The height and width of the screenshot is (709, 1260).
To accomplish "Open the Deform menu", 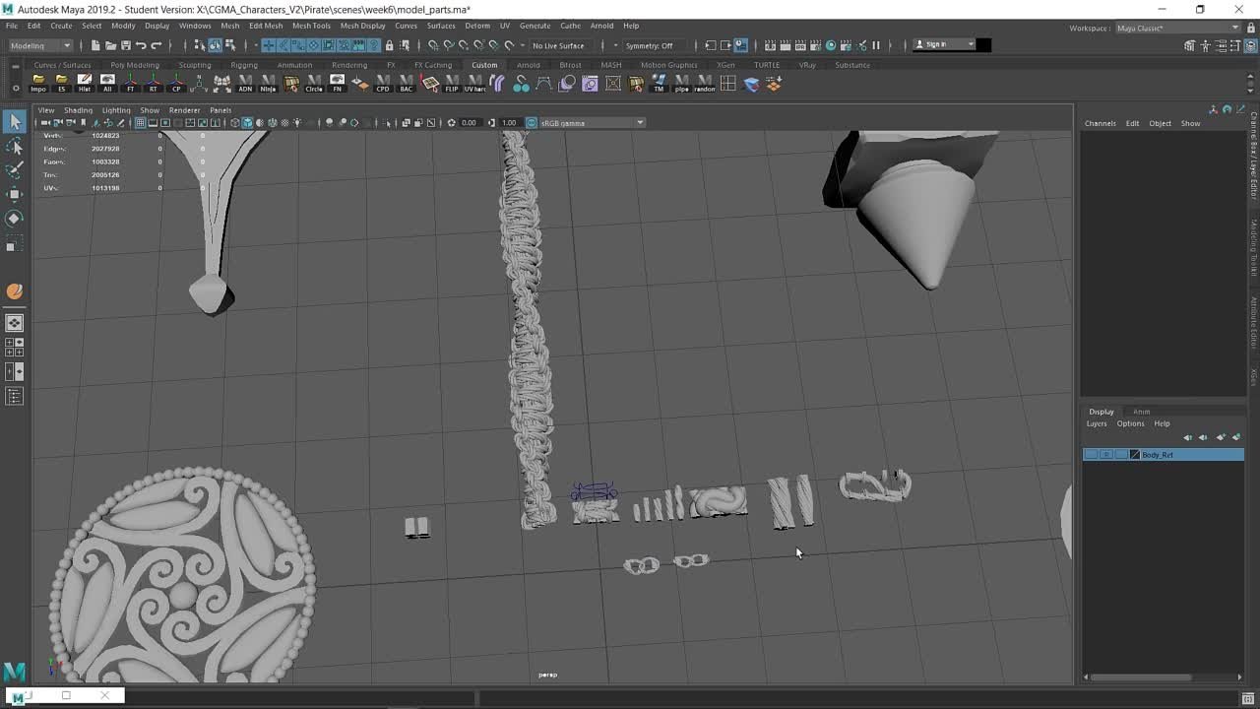I will tap(477, 26).
